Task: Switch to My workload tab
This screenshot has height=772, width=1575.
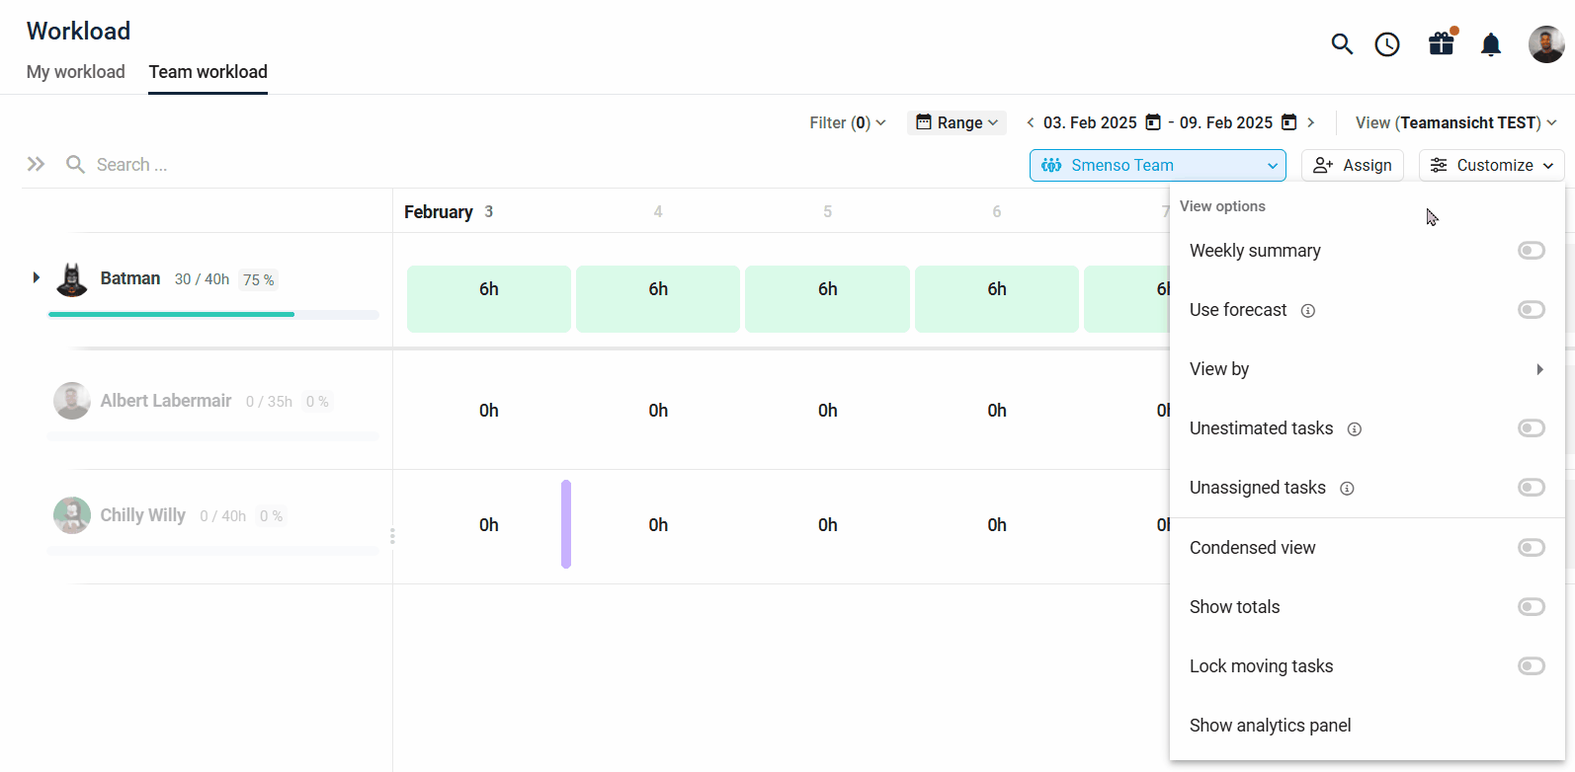Action: (76, 72)
